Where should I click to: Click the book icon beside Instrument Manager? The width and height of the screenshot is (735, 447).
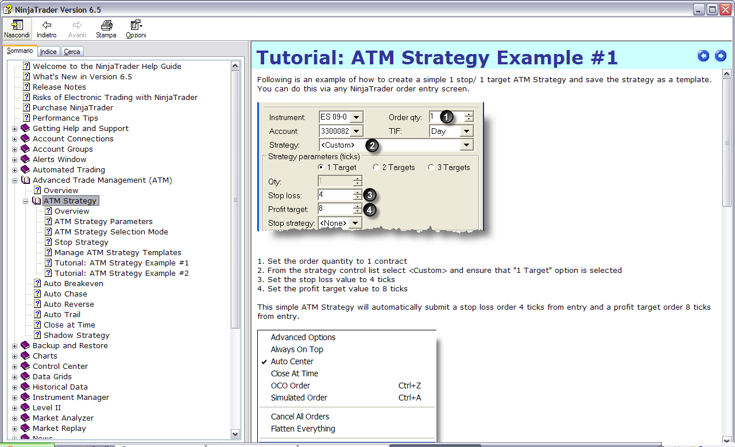(25, 397)
